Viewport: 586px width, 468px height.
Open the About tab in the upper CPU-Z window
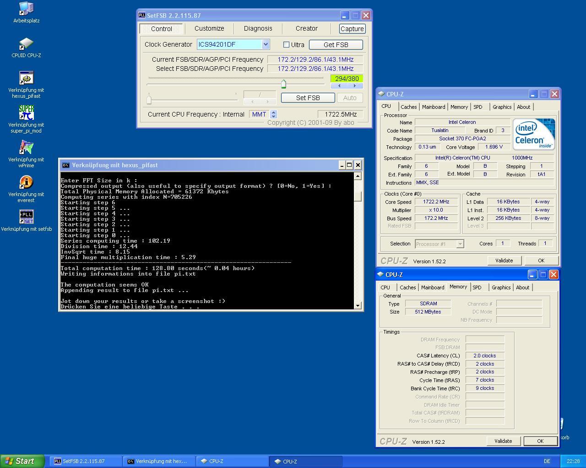pos(523,107)
